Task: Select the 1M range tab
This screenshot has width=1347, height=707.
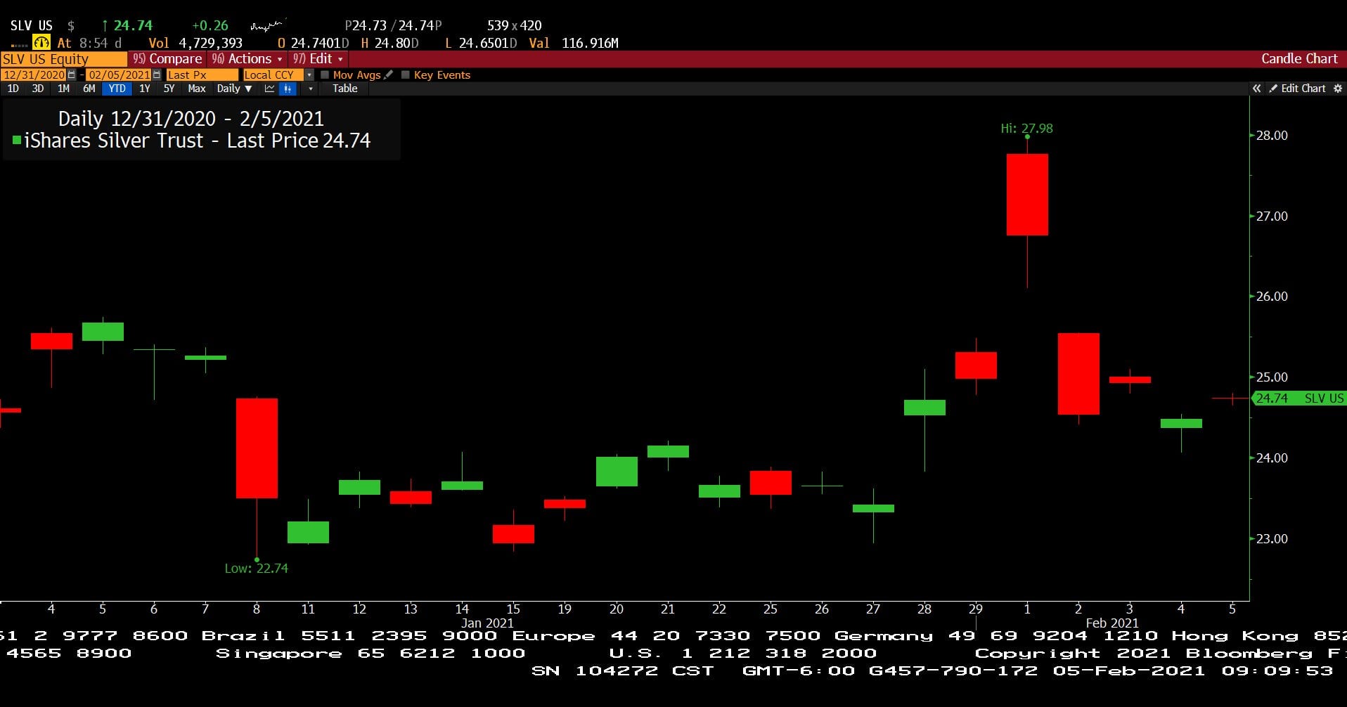Action: (x=63, y=89)
